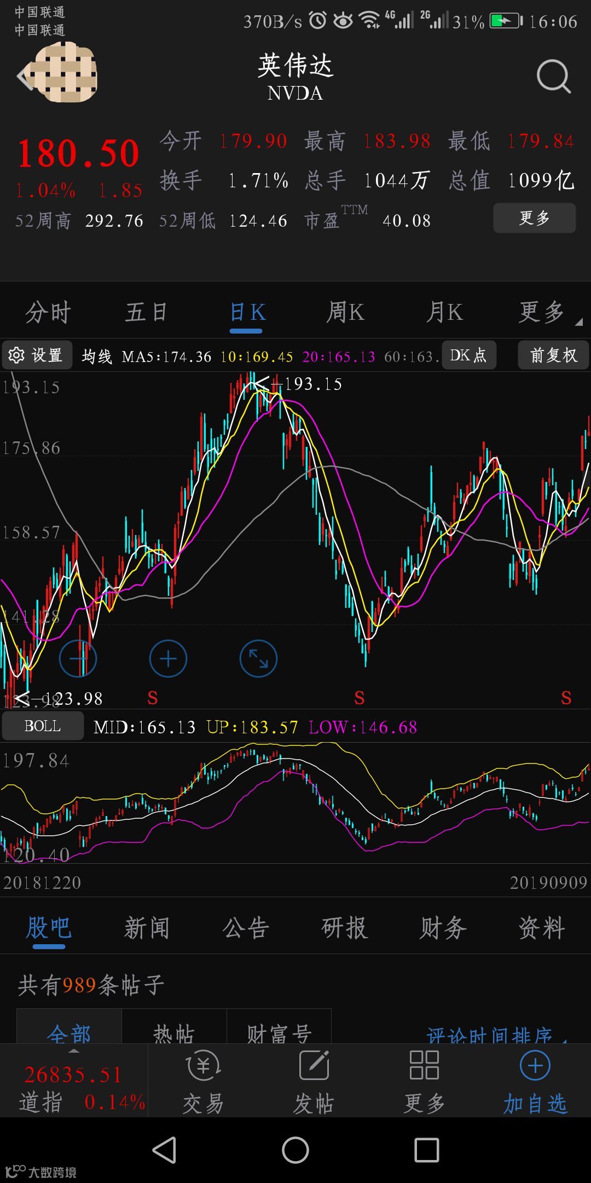Select the 财富号 posts filter
Viewport: 591px width, 1183px height.
(279, 1027)
